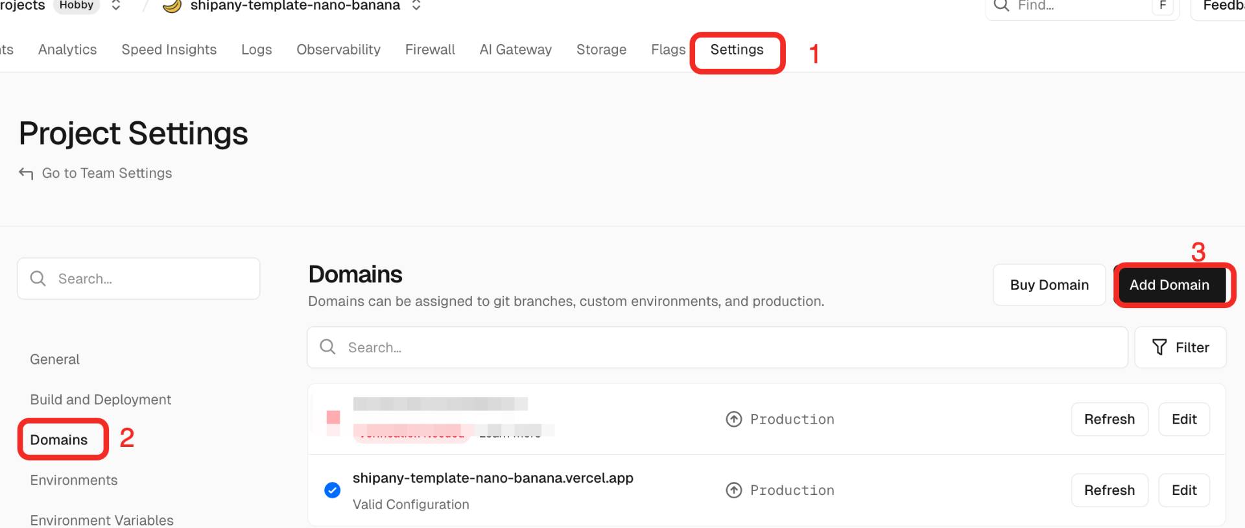Click the magnifier icon in the top Find bar
Image resolution: width=1245 pixels, height=528 pixels.
point(1001,6)
